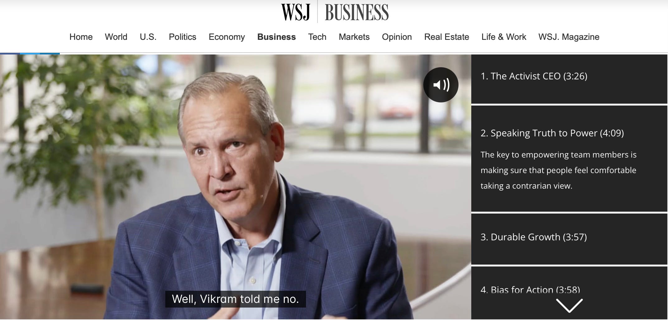Open Real Estate section
Viewport: 668px width, 320px height.
point(446,37)
